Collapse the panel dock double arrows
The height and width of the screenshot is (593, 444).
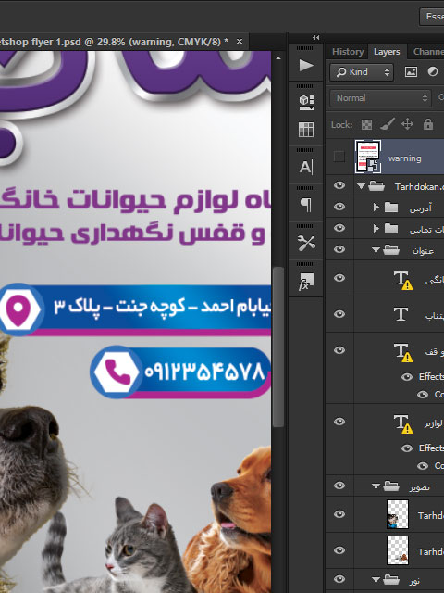click(316, 37)
